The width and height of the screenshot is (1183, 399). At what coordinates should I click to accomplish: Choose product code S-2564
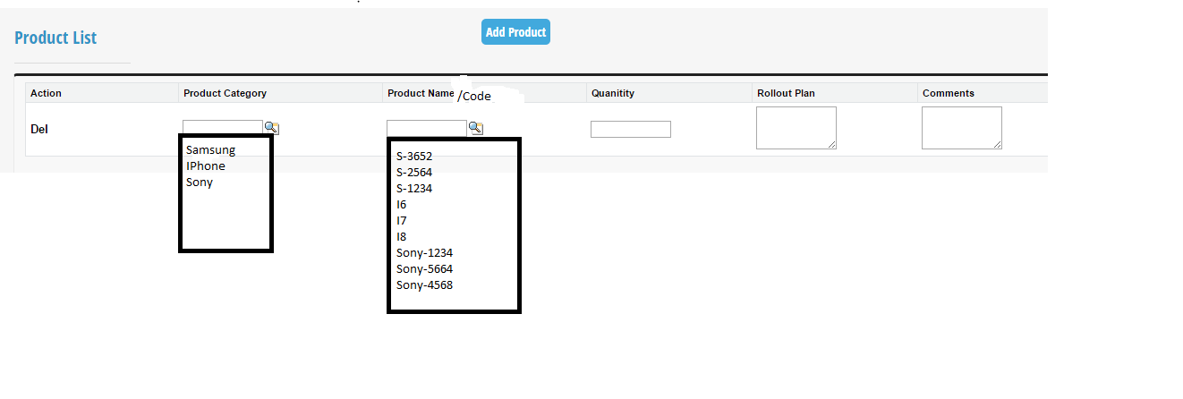point(414,173)
